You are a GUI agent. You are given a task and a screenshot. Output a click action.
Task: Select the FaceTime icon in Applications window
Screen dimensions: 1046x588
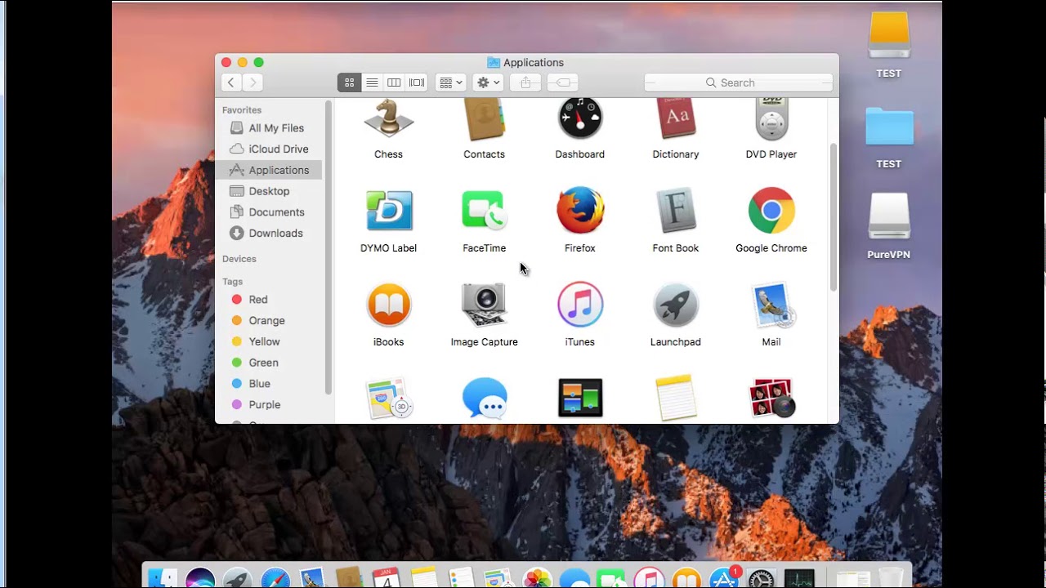pyautogui.click(x=485, y=211)
